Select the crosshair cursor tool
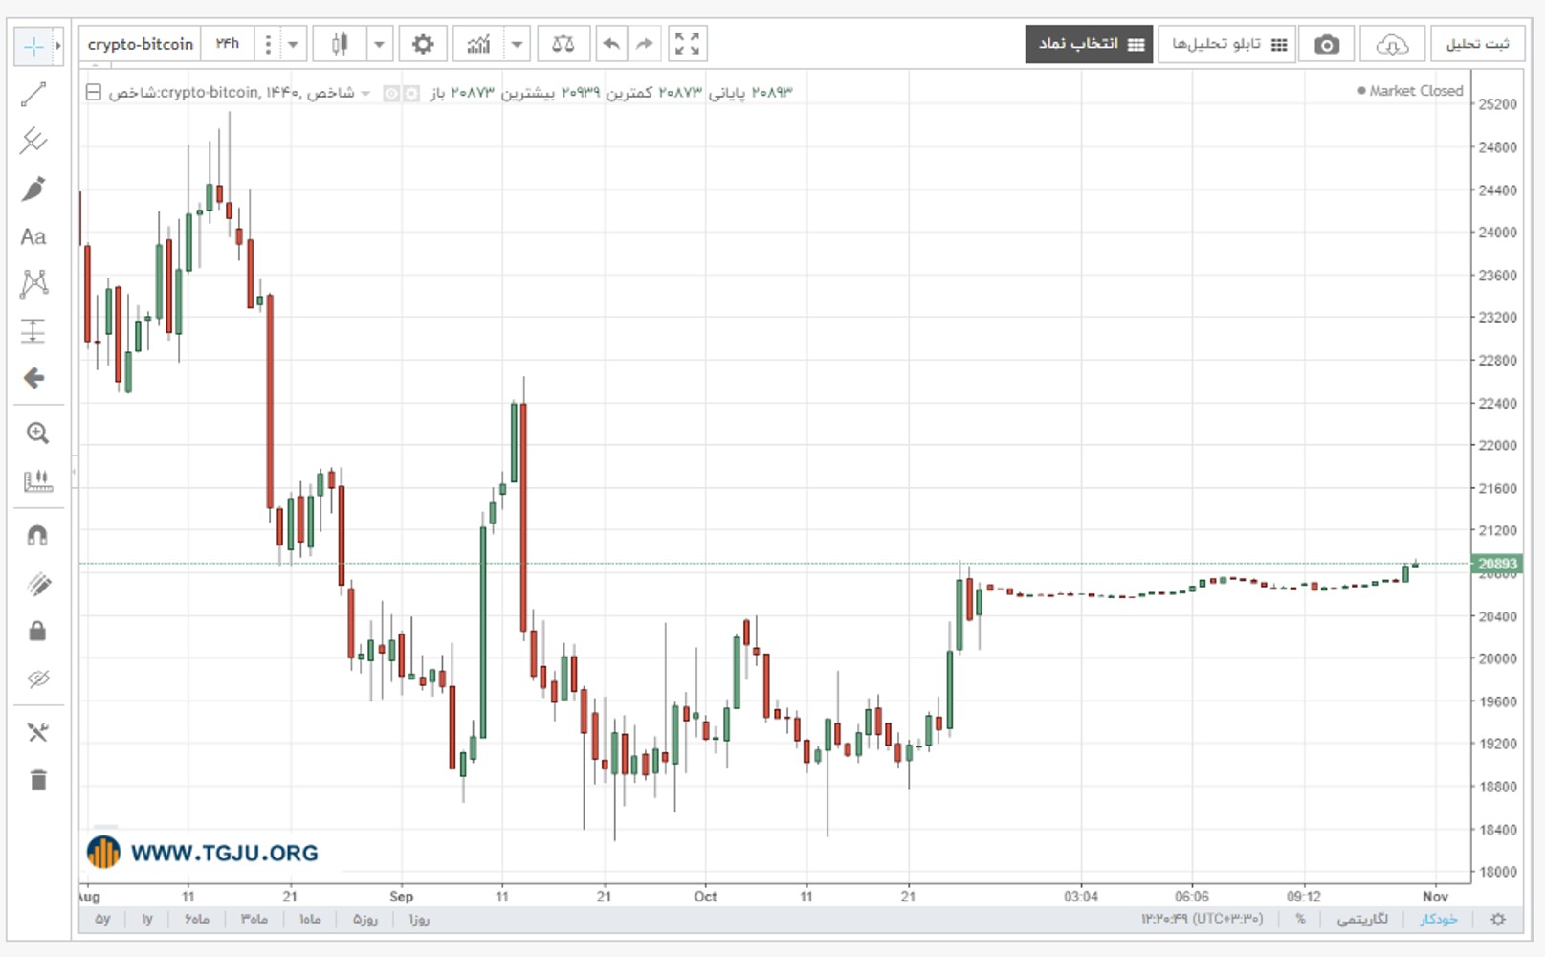1545x957 pixels. (33, 46)
